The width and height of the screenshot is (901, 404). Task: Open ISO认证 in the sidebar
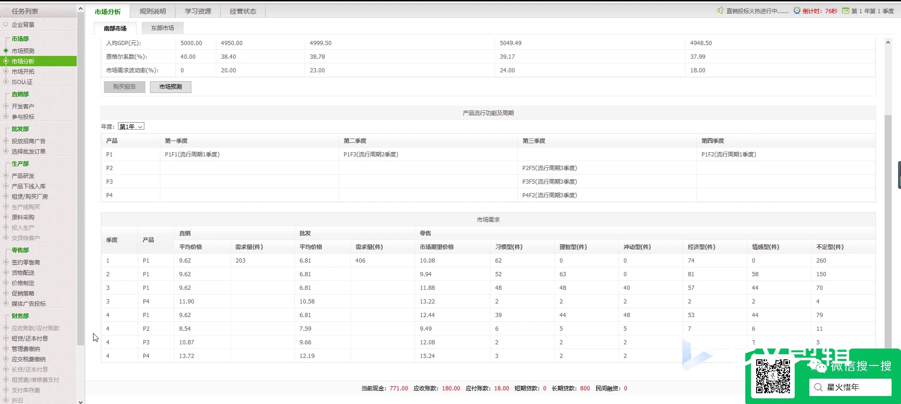[x=22, y=82]
